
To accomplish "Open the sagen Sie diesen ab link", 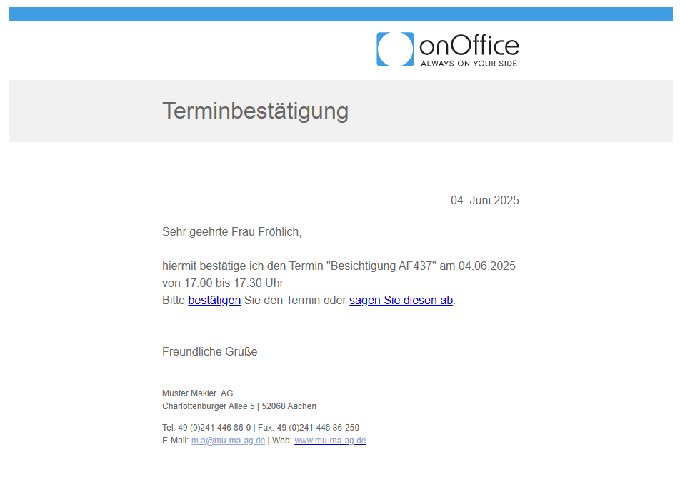I will click(x=401, y=300).
